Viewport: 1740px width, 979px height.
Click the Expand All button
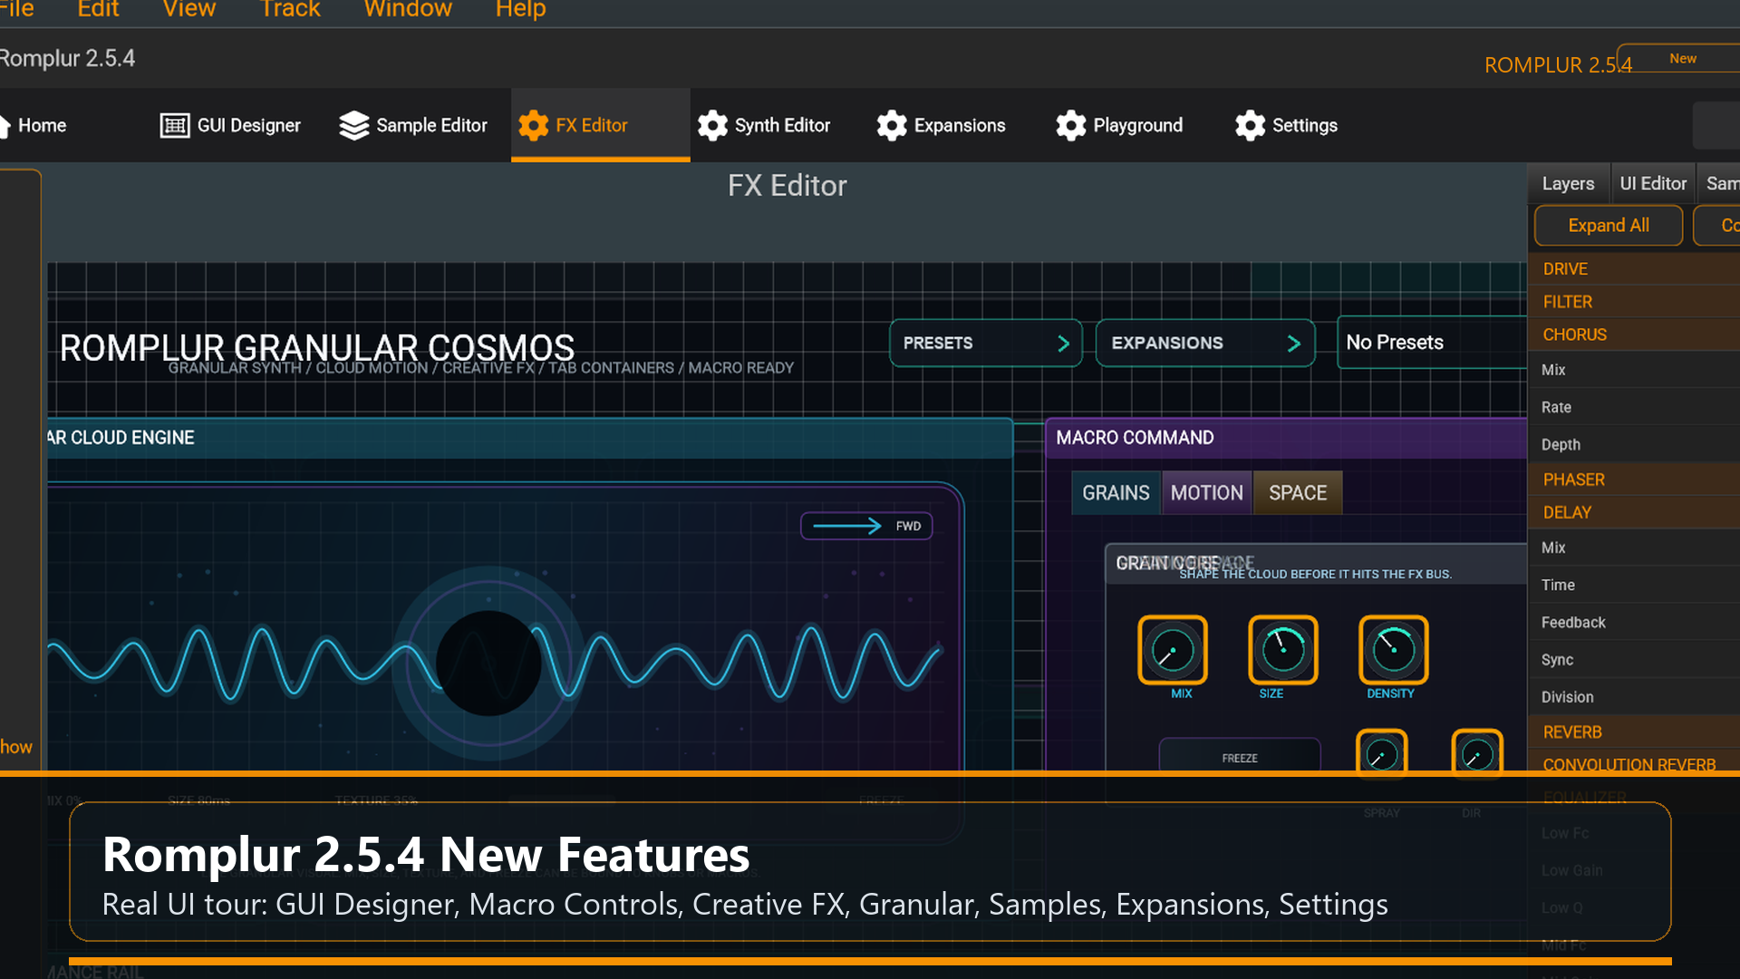click(x=1609, y=225)
